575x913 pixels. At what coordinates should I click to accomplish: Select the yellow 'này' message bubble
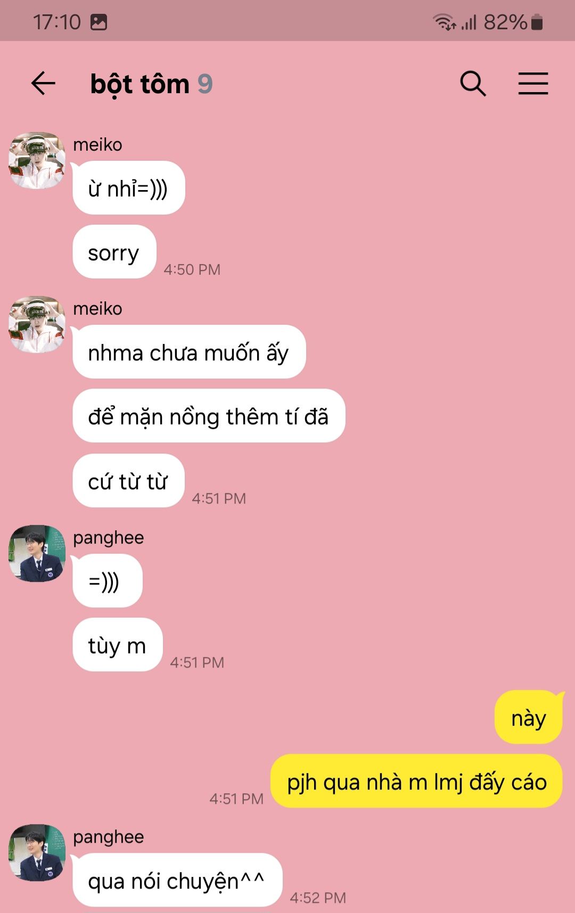click(x=529, y=717)
